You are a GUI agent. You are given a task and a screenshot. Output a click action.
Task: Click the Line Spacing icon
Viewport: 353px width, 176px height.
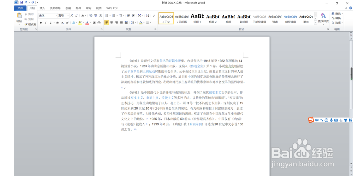133,23
